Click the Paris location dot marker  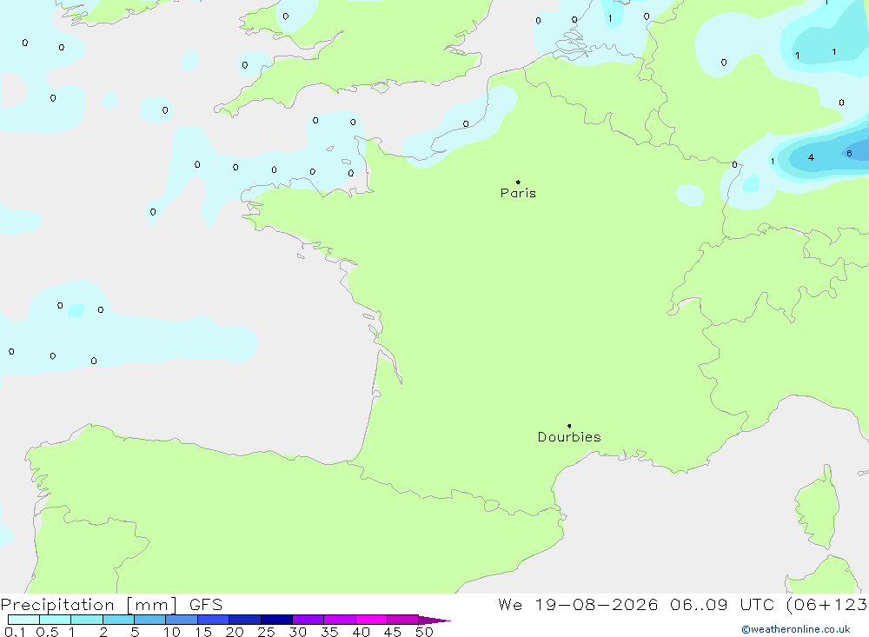pyautogui.click(x=518, y=182)
